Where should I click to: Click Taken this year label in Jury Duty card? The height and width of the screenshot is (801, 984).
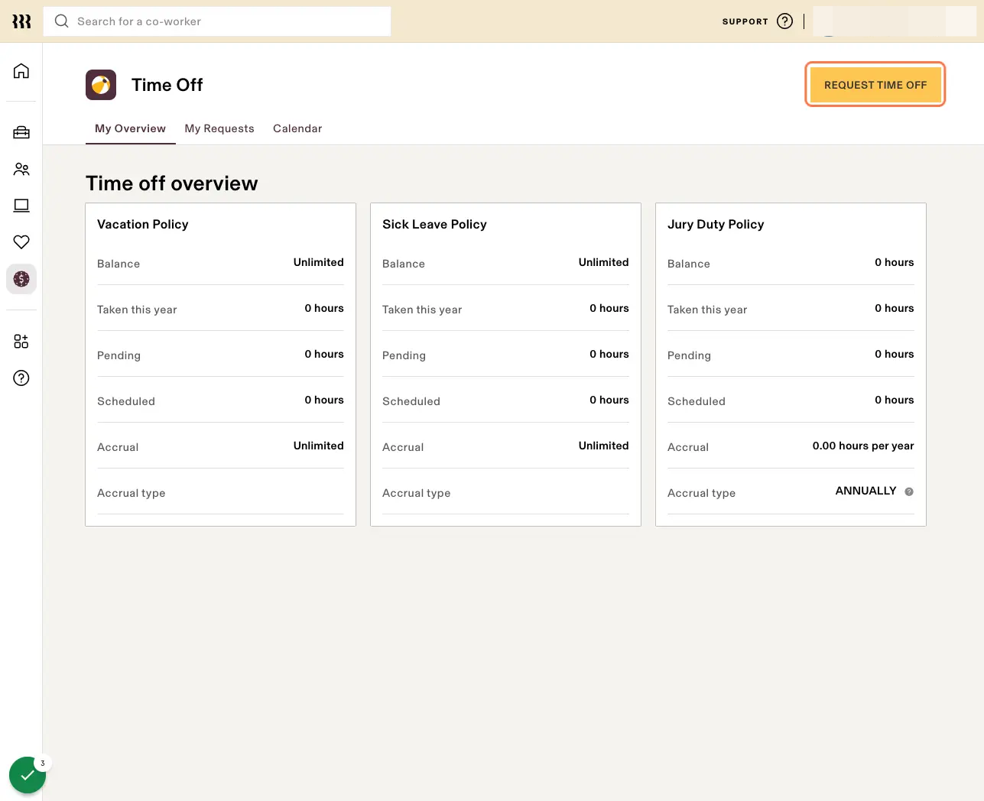coord(707,310)
